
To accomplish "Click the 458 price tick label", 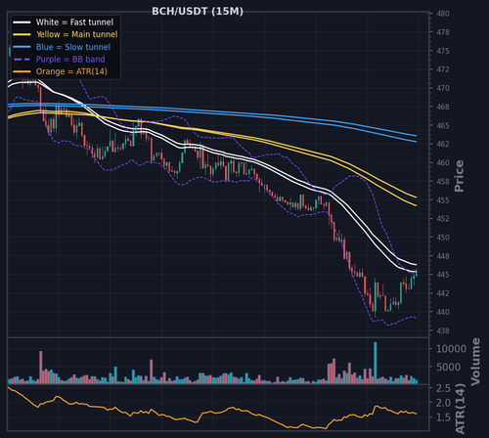I will click(443, 182).
